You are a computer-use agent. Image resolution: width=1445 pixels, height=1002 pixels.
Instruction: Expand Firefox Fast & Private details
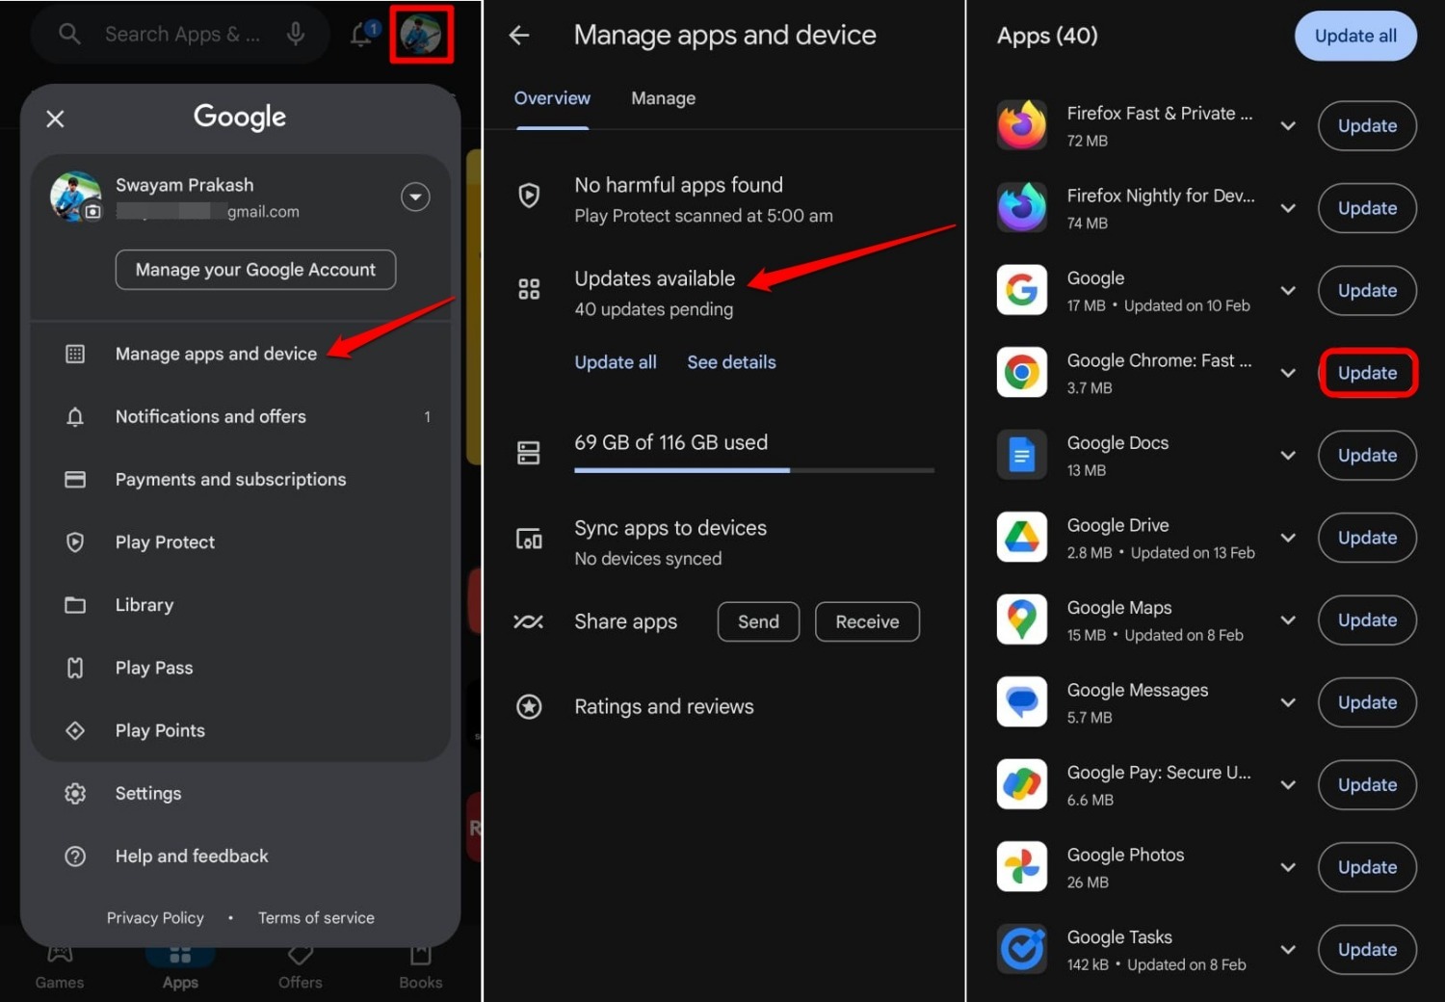point(1288,126)
